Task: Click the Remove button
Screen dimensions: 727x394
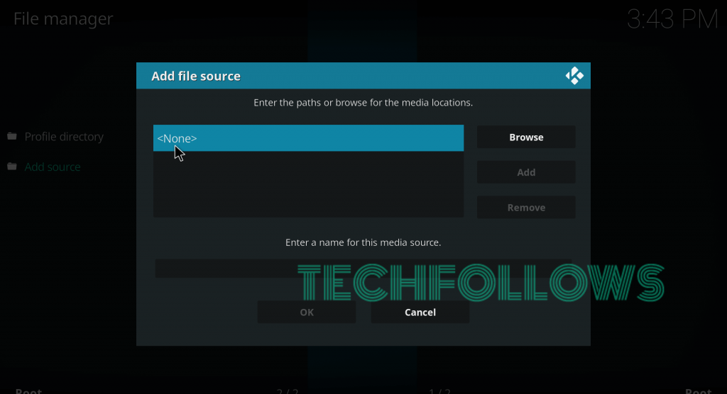Action: pos(526,208)
